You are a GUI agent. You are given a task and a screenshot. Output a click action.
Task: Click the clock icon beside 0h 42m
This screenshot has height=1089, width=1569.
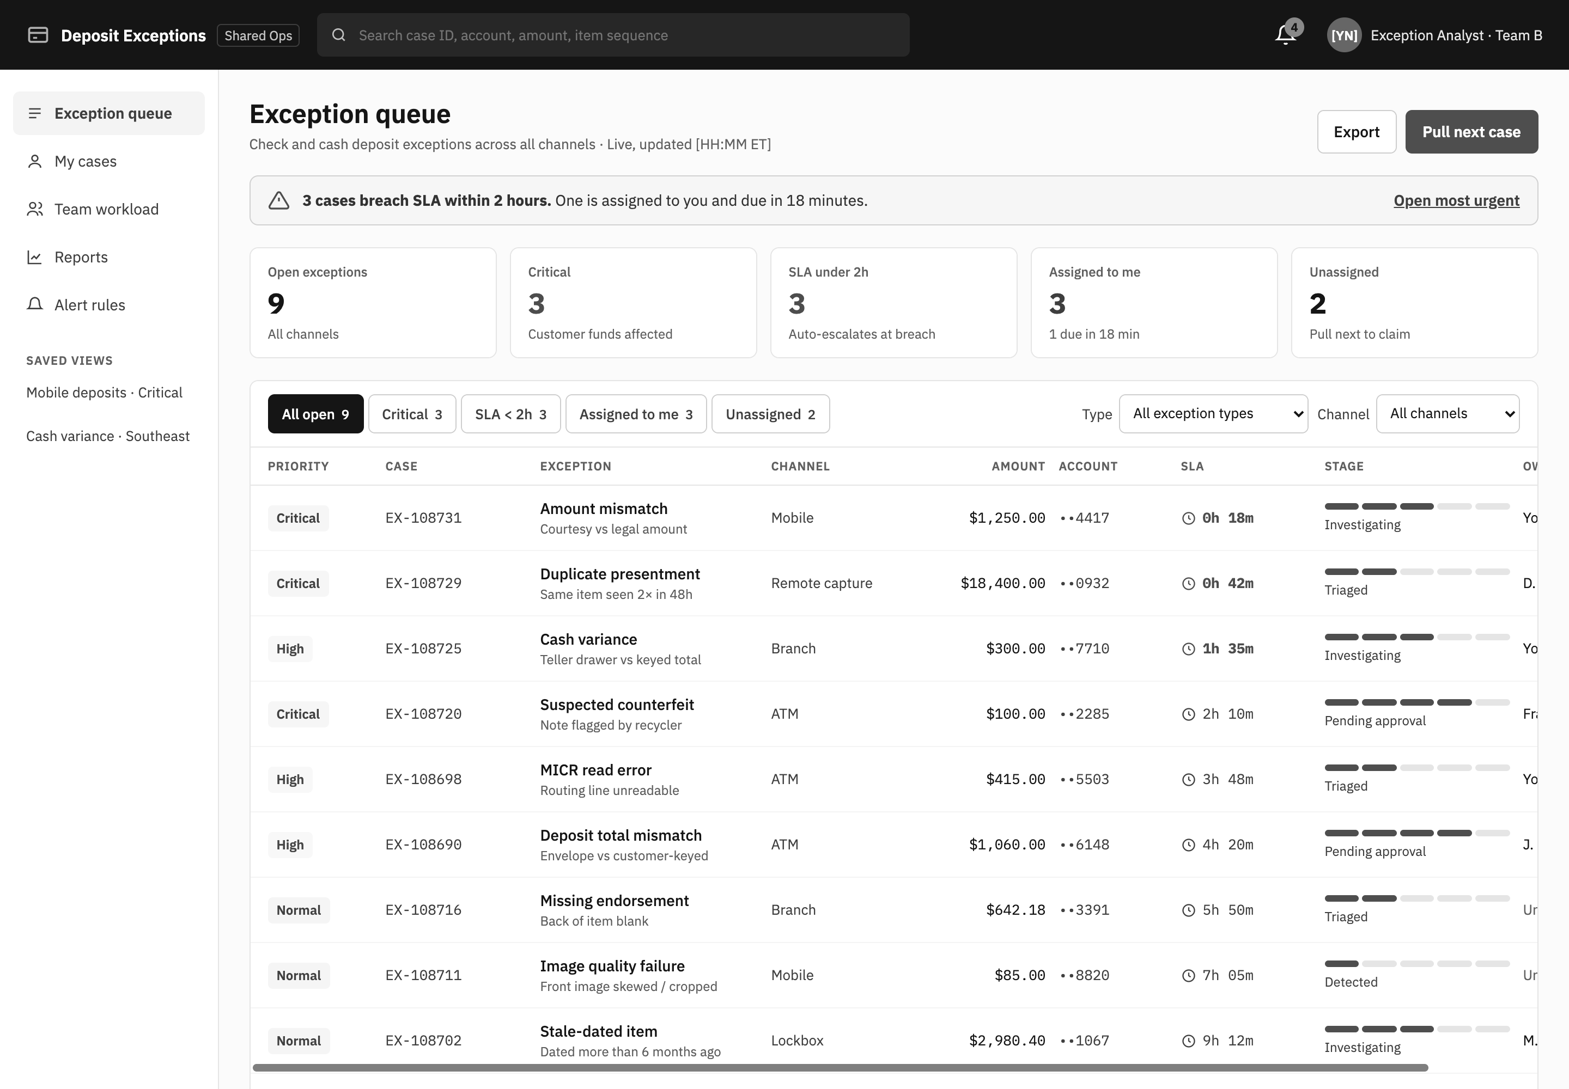(x=1188, y=583)
